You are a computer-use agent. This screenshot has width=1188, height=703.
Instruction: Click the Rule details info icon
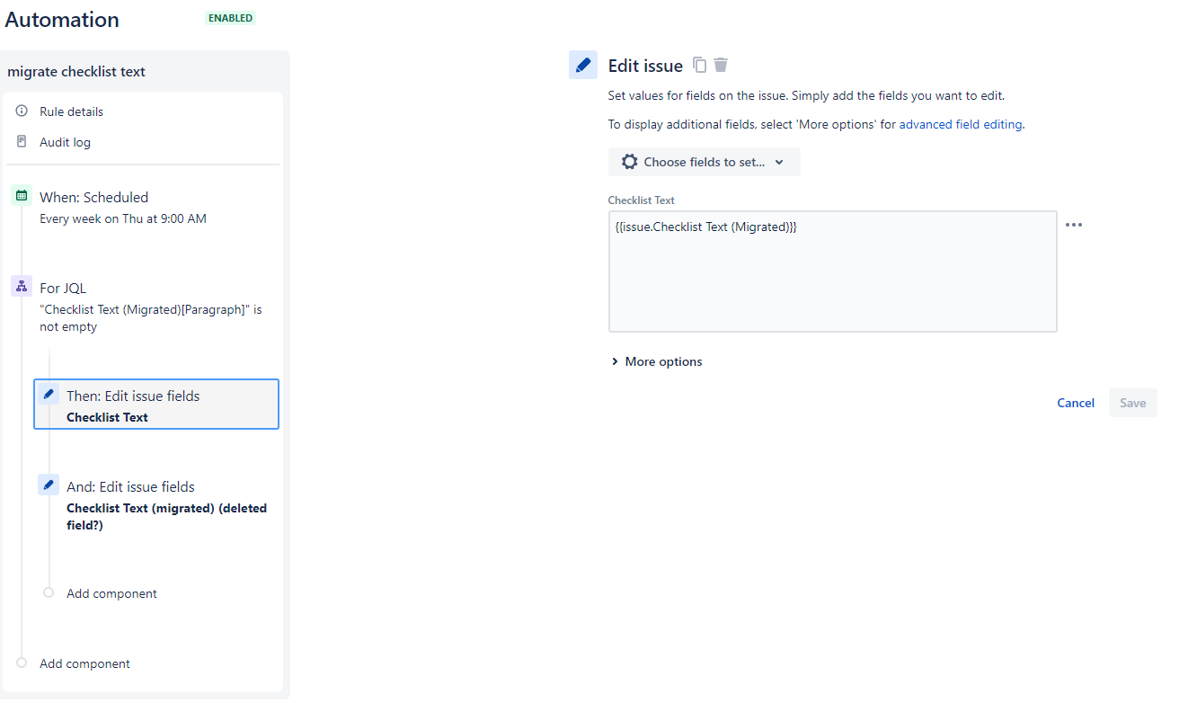[x=22, y=111]
